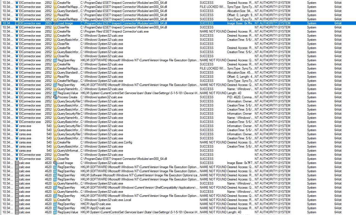Click file icon of csrss.exe CreateFile calc.exe.Config row
The image size is (356, 215).
point(55,142)
